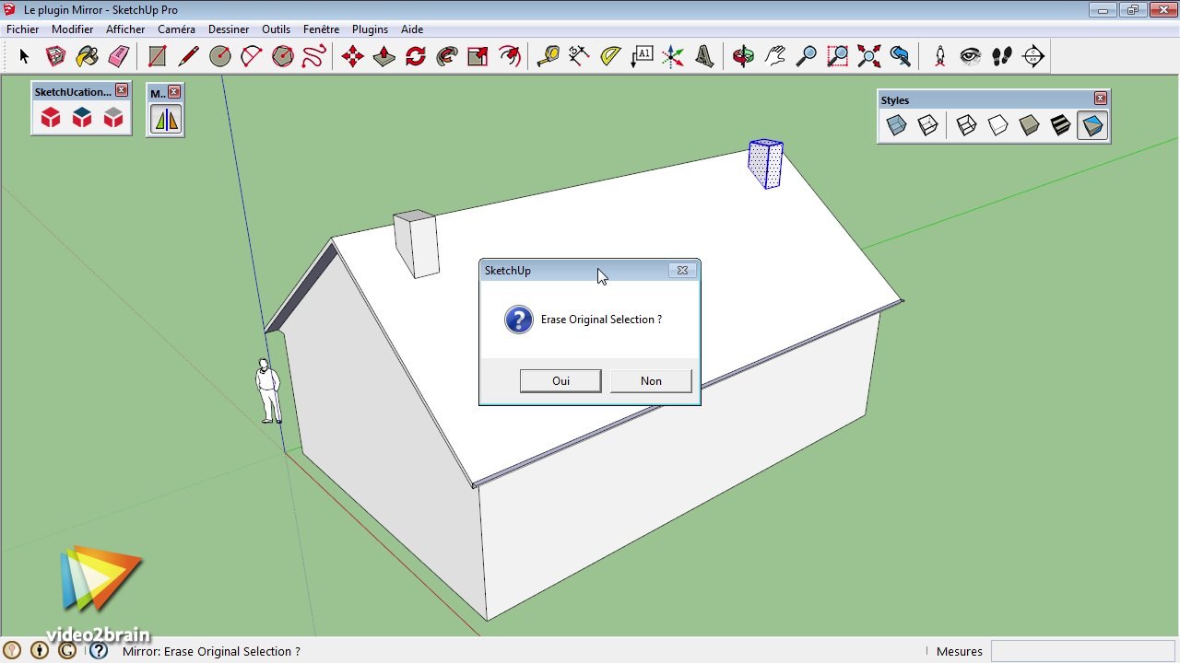Choose the Orbit camera tool
Screen dimensions: 1180x663
[x=743, y=56]
